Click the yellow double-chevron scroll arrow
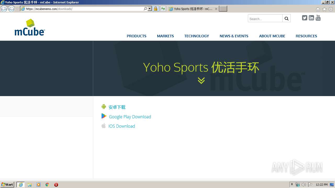The width and height of the screenshot is (335, 188). pos(201,80)
